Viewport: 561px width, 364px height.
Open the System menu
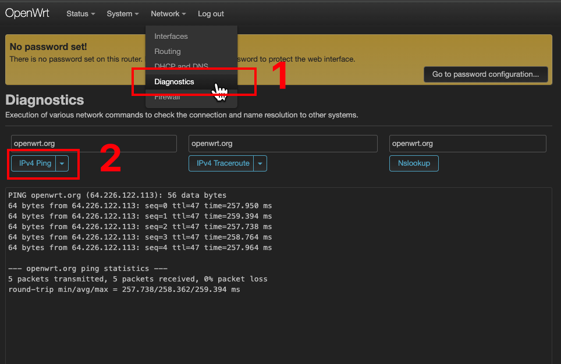tap(122, 13)
